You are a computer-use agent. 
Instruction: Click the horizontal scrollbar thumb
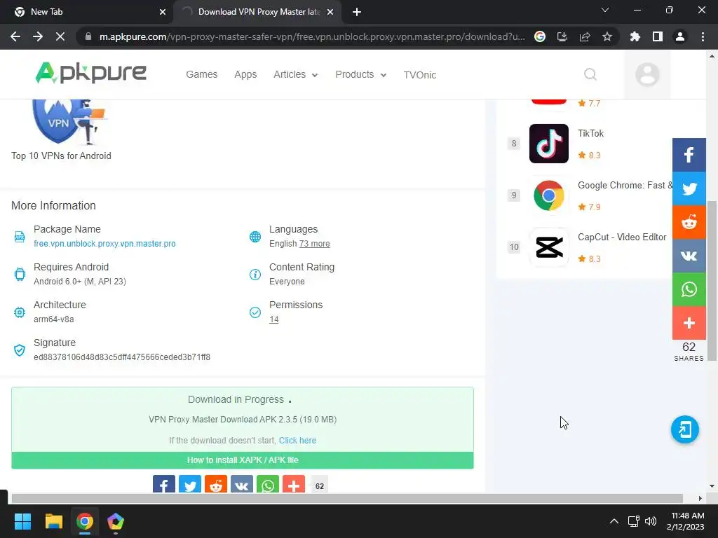pyautogui.click(x=347, y=498)
